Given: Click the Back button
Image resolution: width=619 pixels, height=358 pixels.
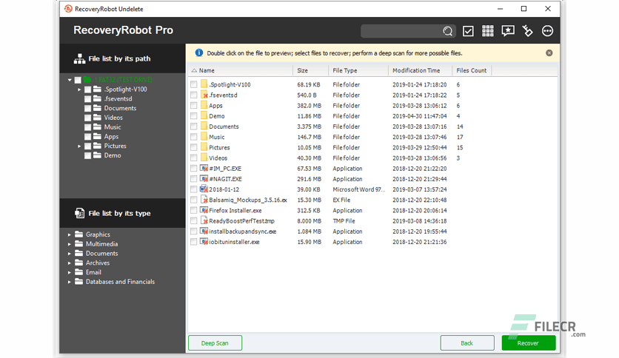Looking at the screenshot, I should coord(467,343).
